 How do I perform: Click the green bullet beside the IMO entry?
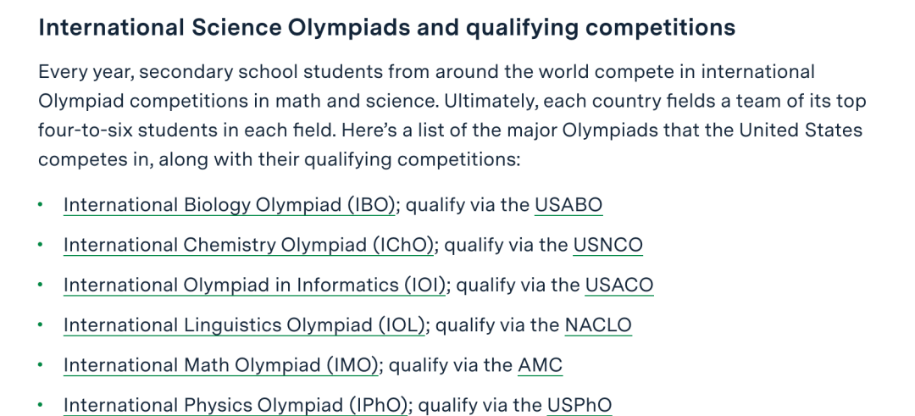[41, 364]
